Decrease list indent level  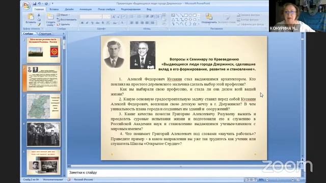click(x=147, y=17)
